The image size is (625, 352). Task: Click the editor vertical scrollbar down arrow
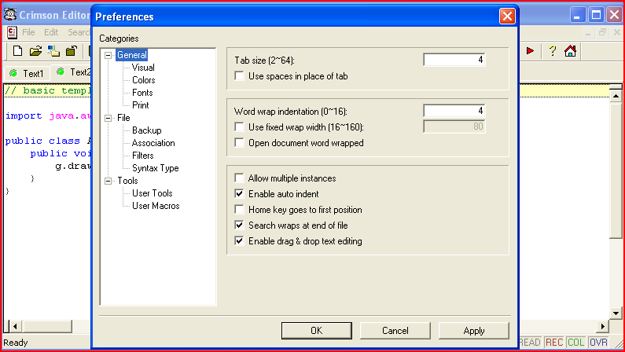(x=616, y=313)
